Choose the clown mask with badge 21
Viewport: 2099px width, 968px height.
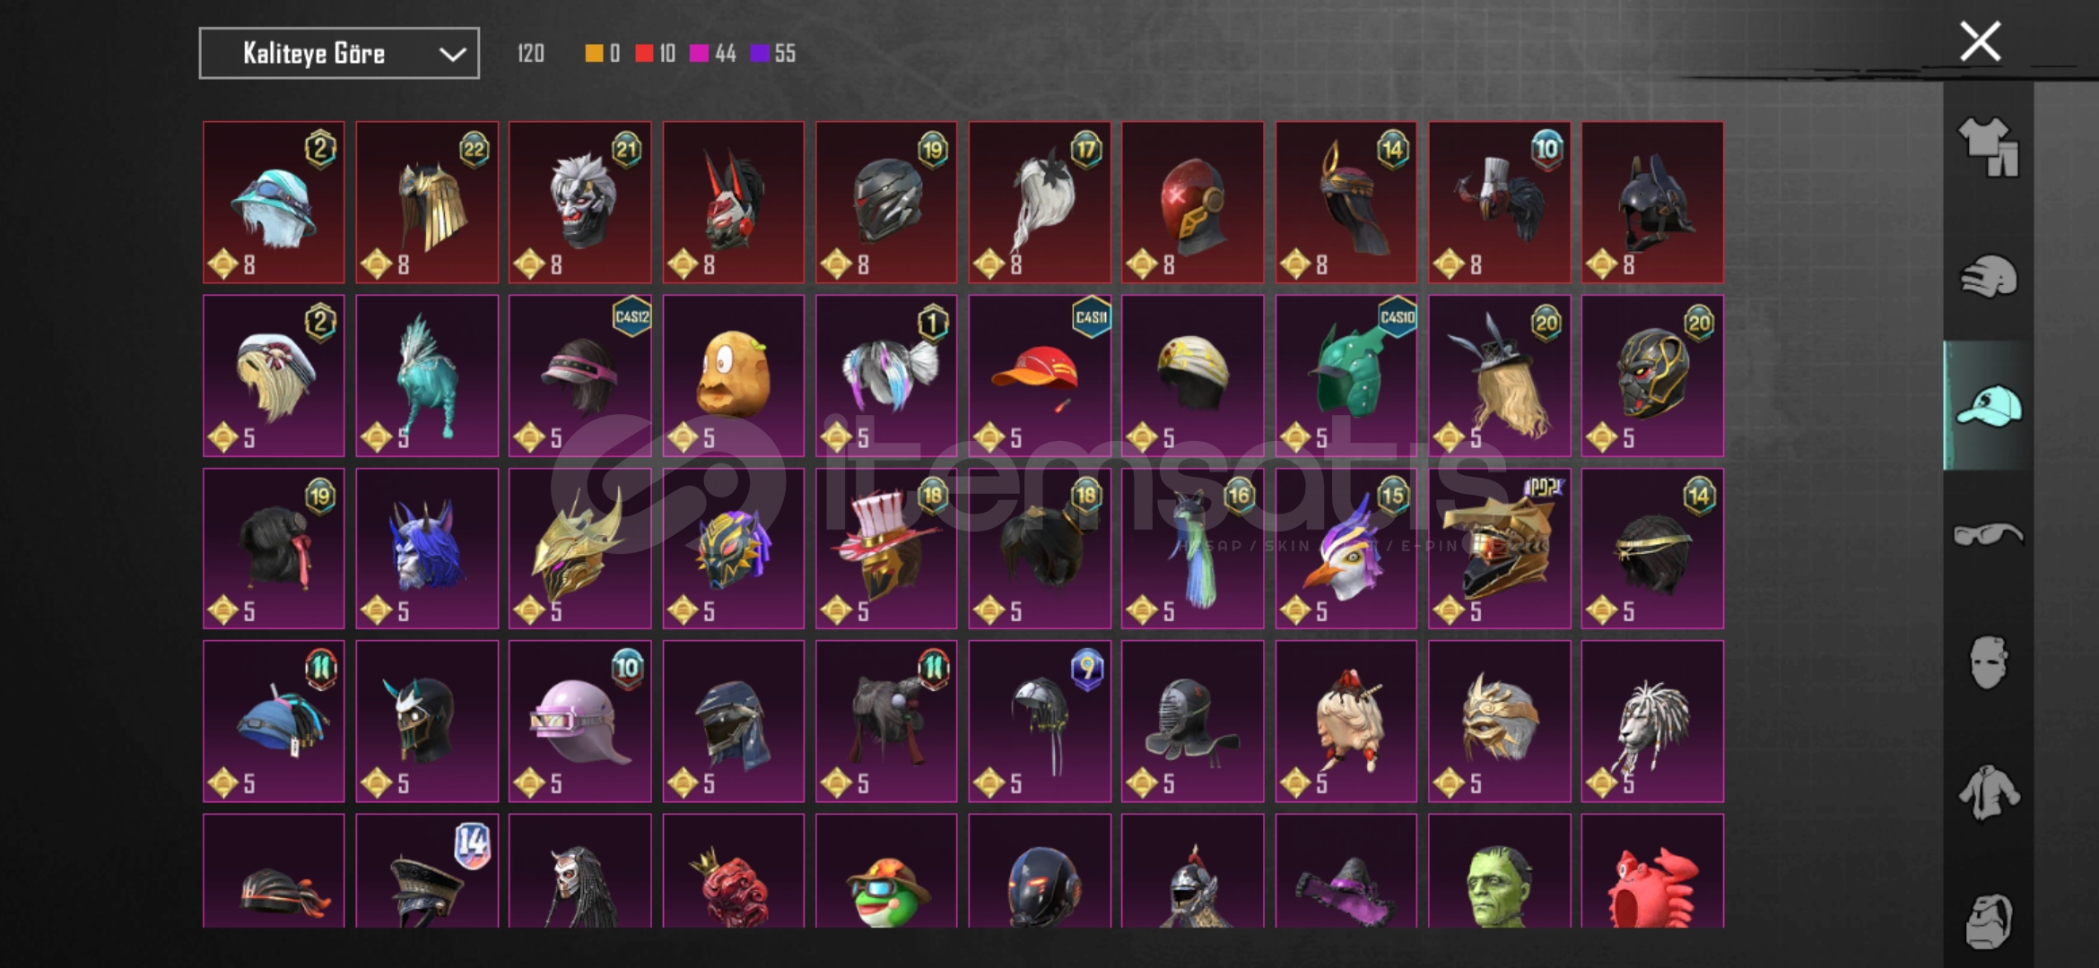[579, 203]
